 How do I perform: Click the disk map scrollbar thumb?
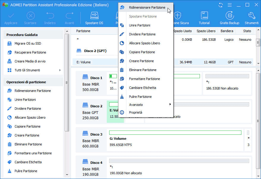[258, 121]
